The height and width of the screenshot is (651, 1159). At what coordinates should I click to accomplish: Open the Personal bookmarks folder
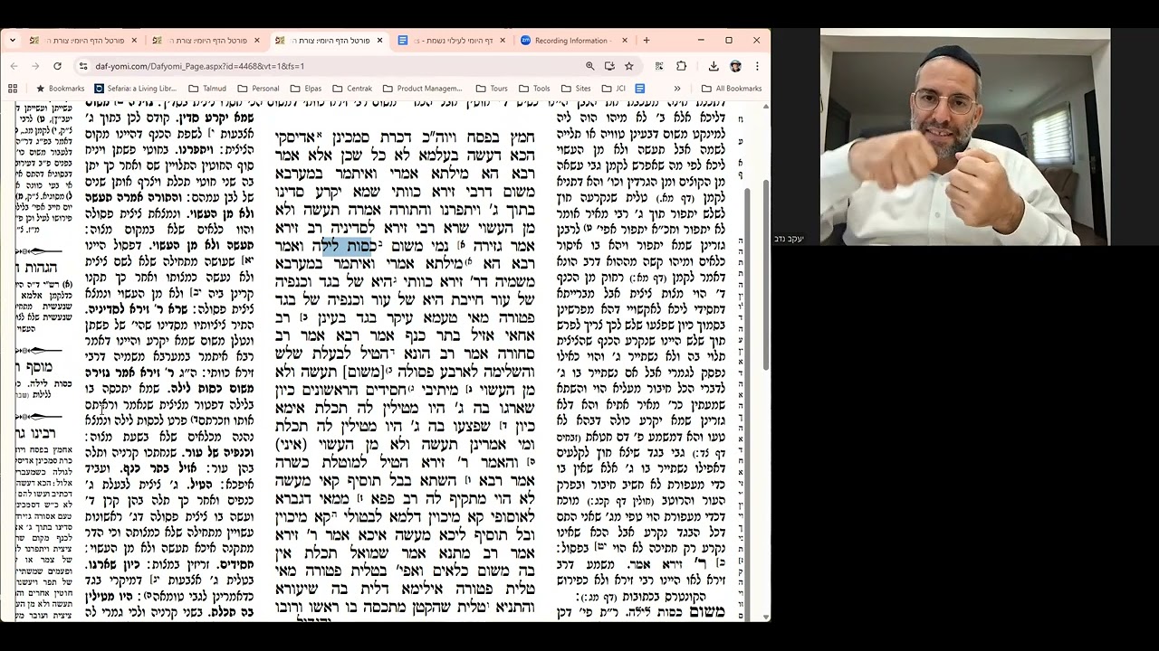pos(258,89)
